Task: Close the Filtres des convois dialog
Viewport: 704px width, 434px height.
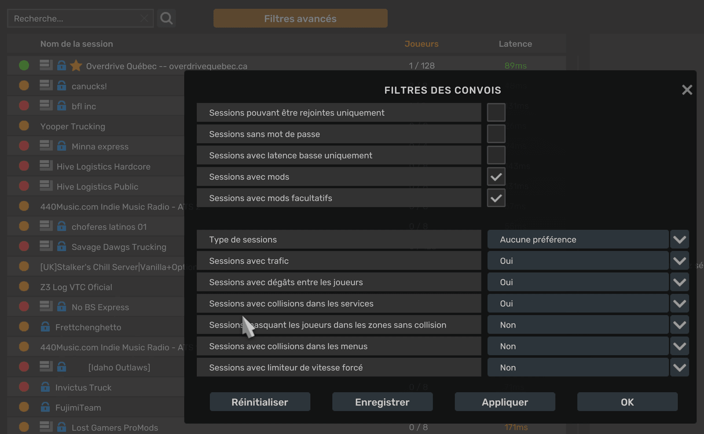Action: 687,90
